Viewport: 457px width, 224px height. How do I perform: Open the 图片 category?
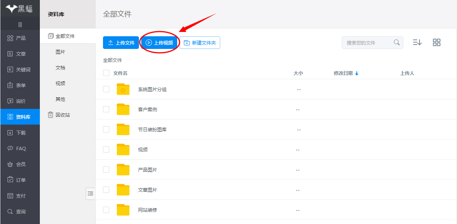[x=60, y=52]
